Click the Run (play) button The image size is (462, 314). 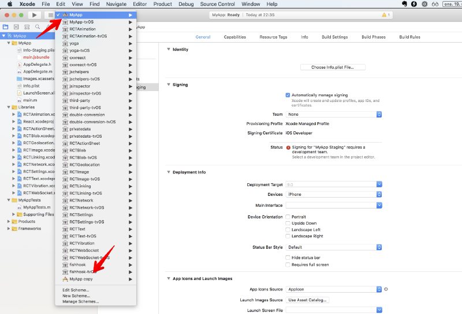click(x=34, y=15)
